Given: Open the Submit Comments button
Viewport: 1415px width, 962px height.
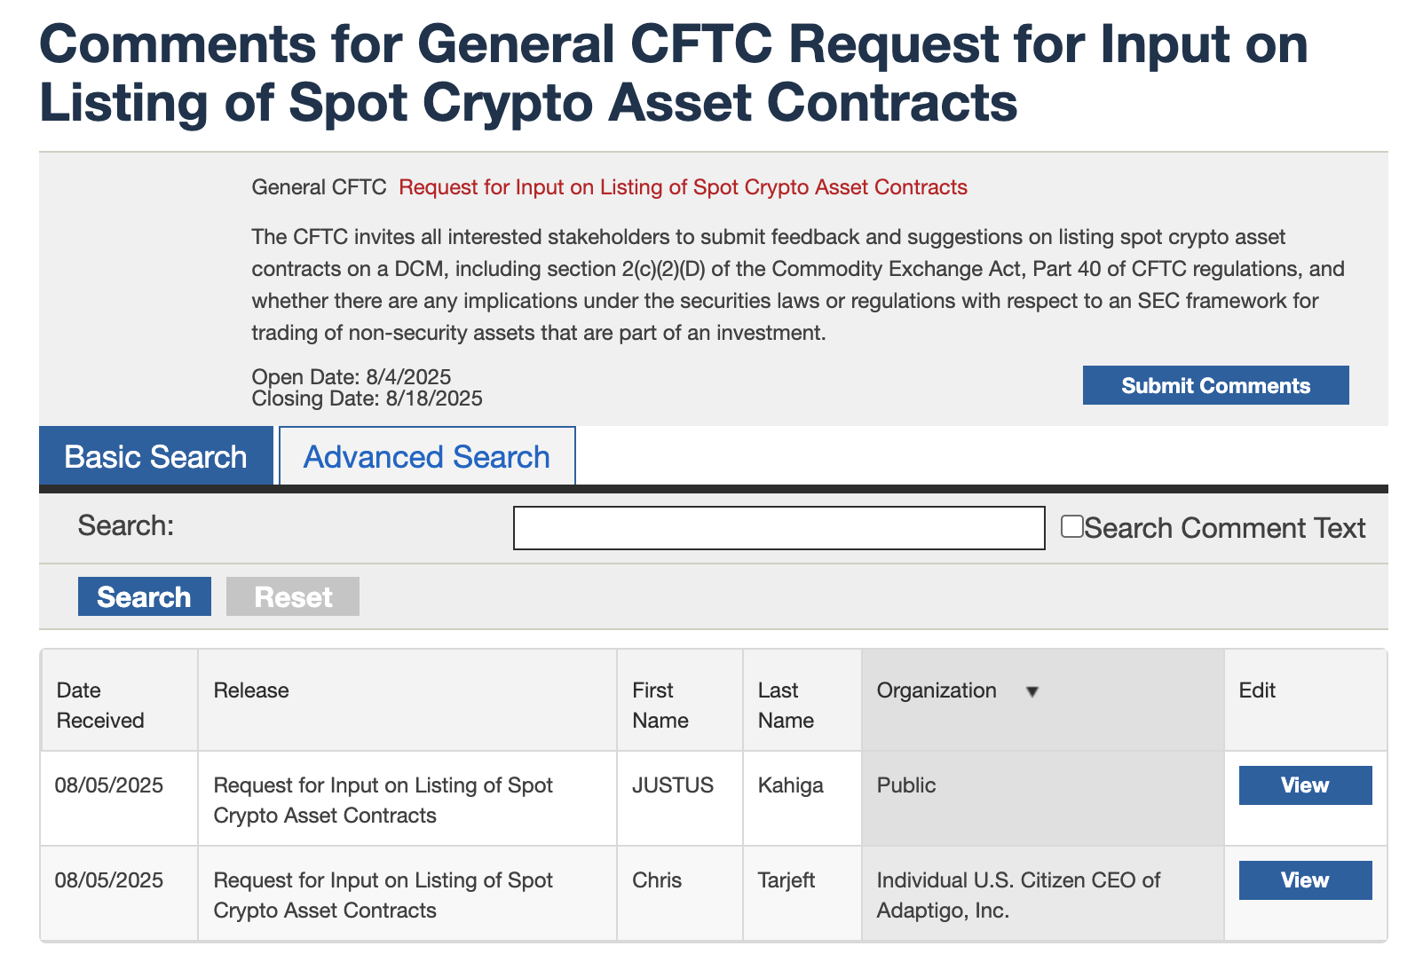Looking at the screenshot, I should click(x=1215, y=385).
